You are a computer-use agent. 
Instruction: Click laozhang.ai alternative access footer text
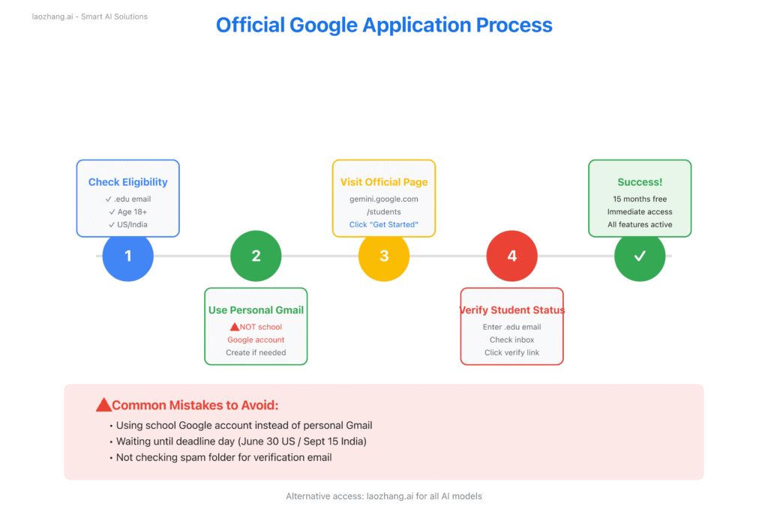click(x=384, y=496)
